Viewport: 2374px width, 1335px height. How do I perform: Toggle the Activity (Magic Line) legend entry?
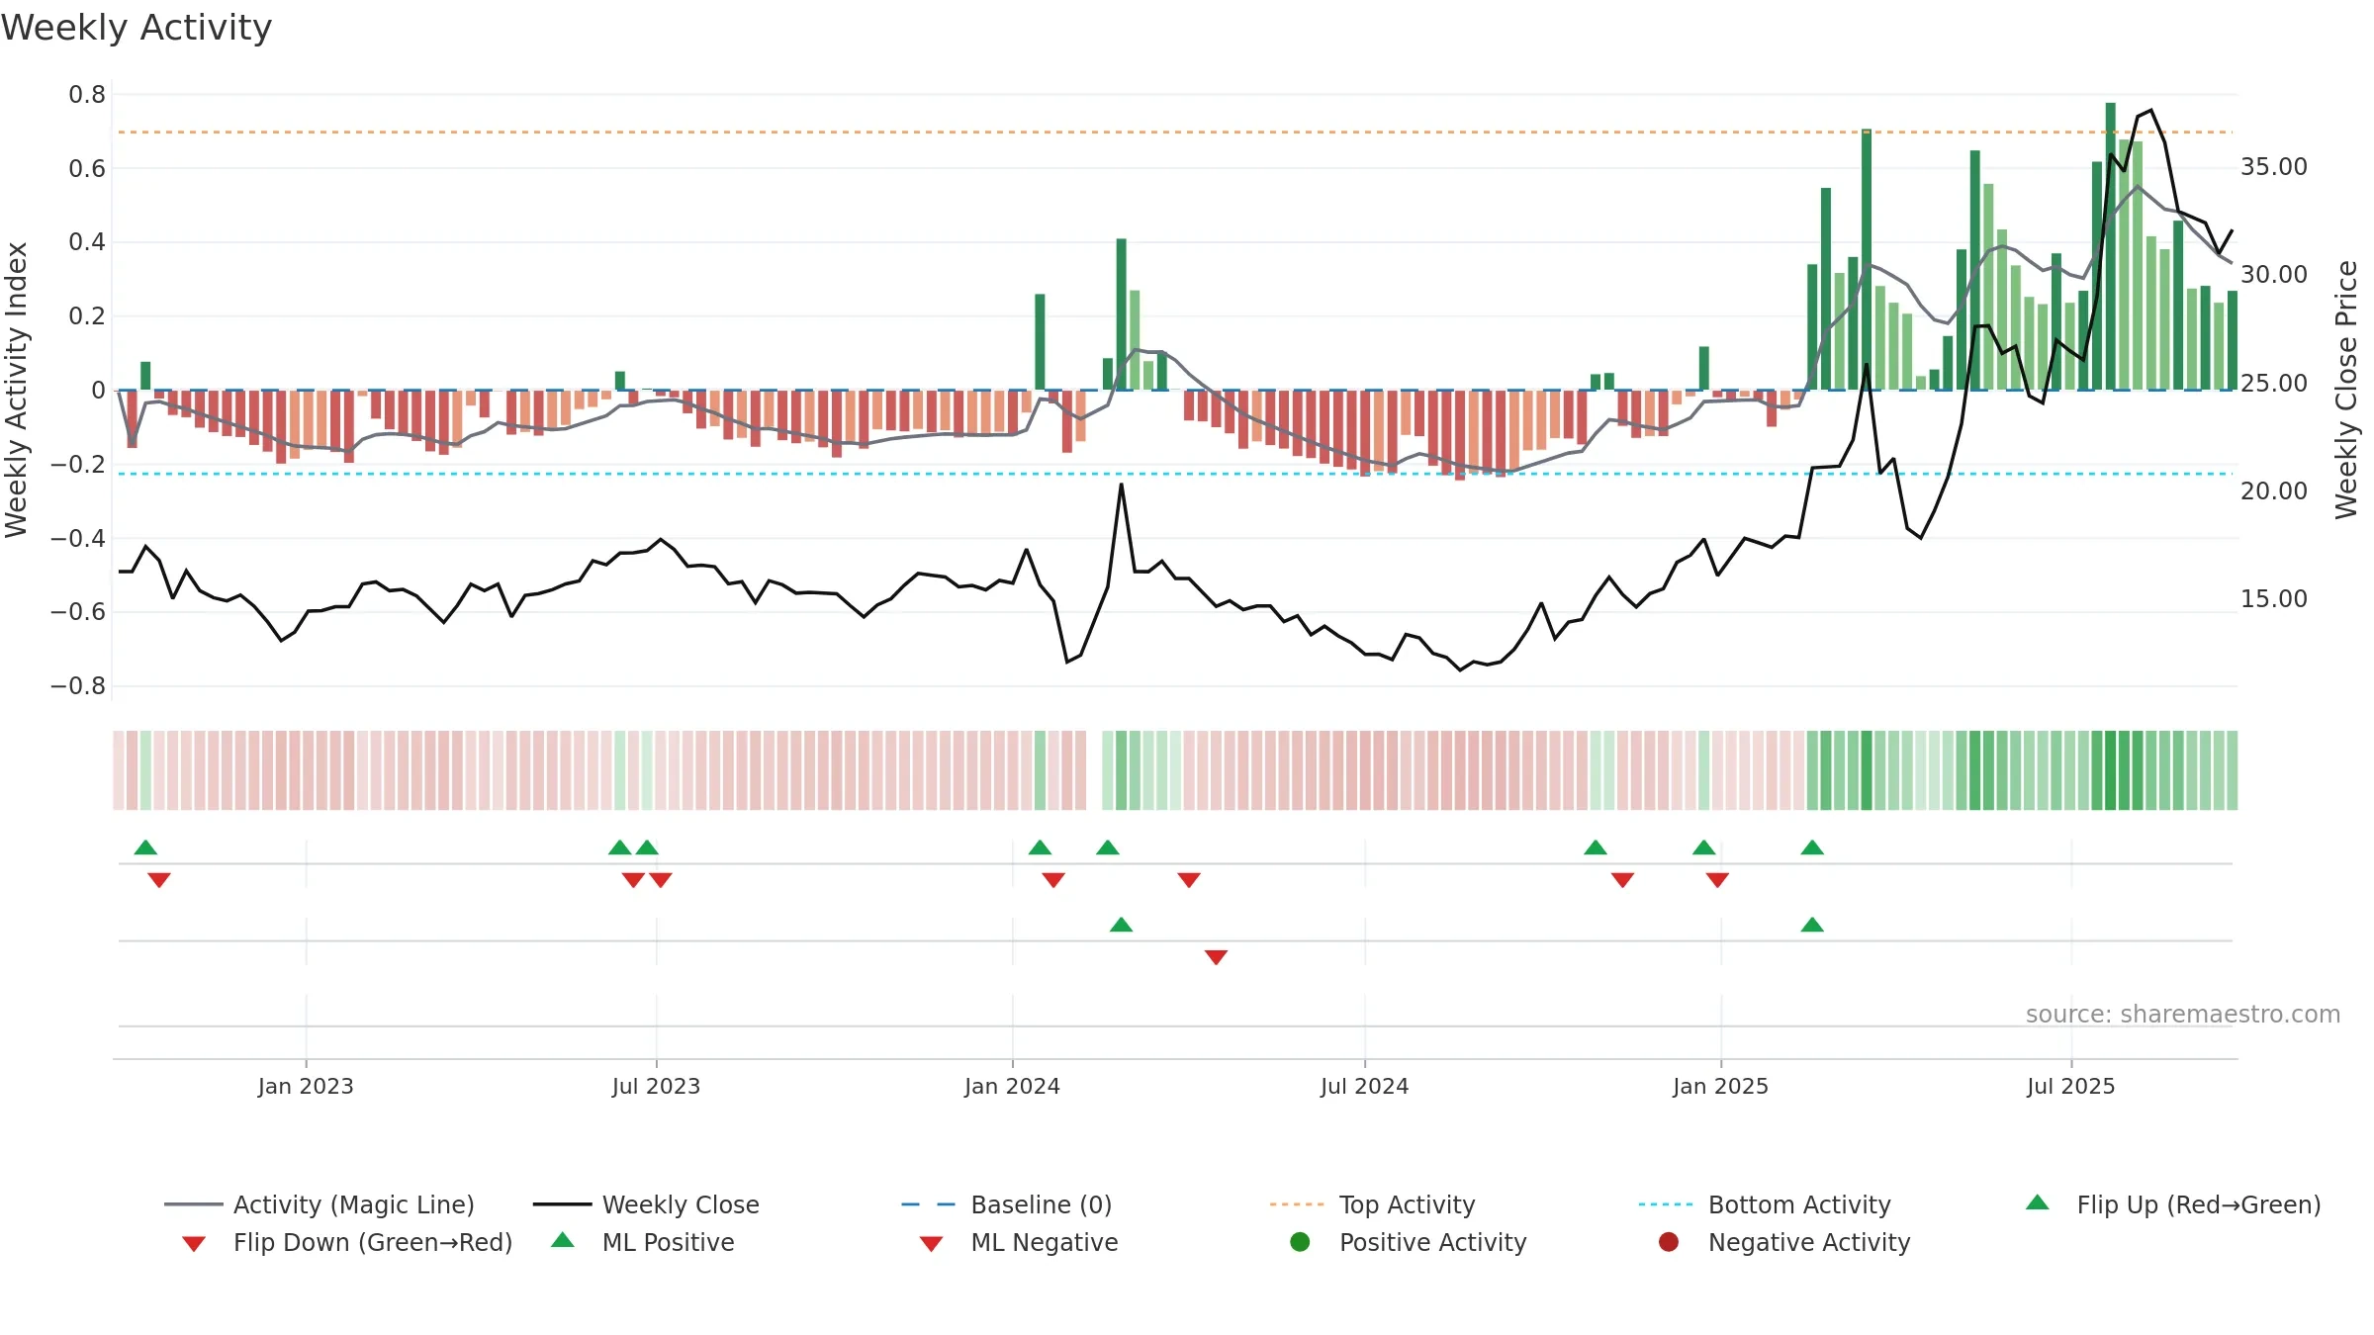point(319,1204)
